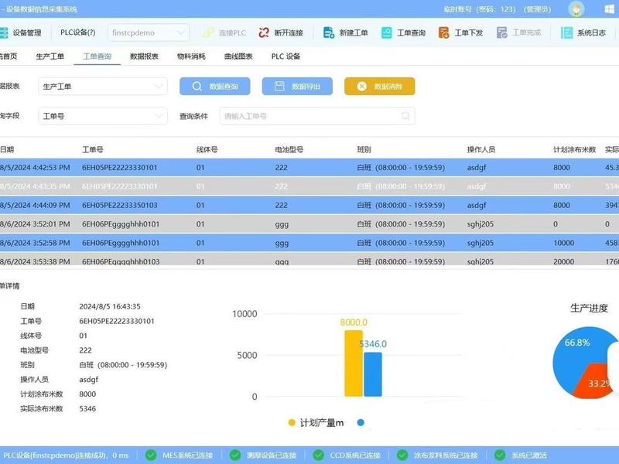Click the 连接PLC link icon
This screenshot has height=464, width=619.
tap(208, 32)
